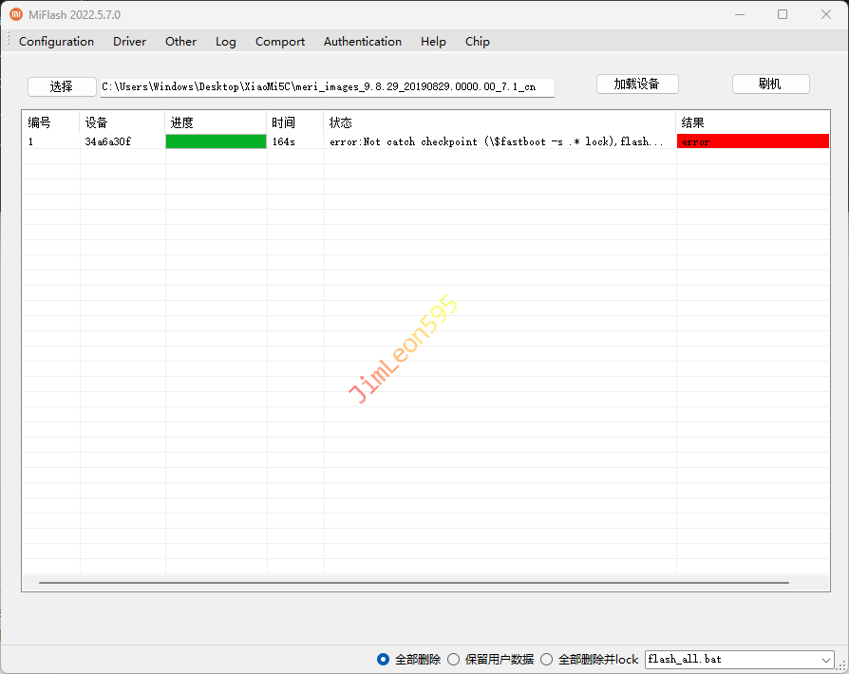Open the Configuration menu
The image size is (849, 674).
click(x=56, y=42)
